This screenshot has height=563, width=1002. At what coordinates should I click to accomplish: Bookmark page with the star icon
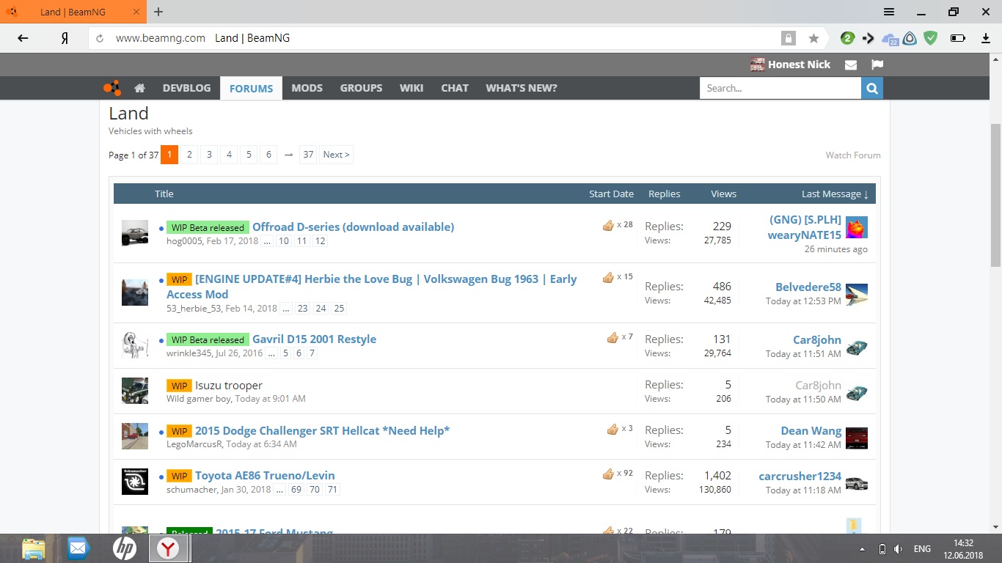point(813,38)
